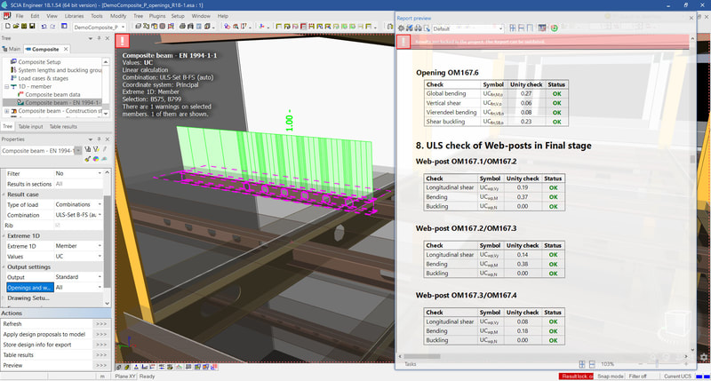Open the Libraries menu
This screenshot has height=381, width=711.
pyautogui.click(x=74, y=16)
